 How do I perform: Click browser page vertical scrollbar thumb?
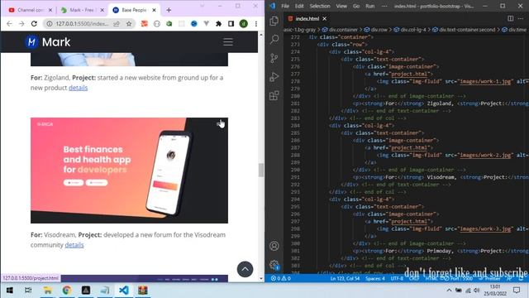click(261, 170)
